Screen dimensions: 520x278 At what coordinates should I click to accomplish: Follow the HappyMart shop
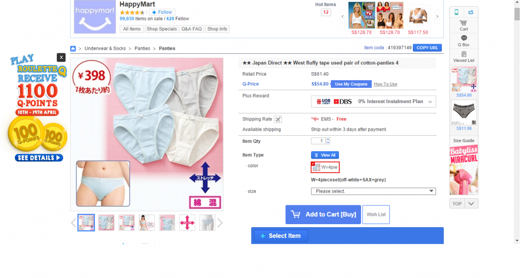pyautogui.click(x=162, y=12)
